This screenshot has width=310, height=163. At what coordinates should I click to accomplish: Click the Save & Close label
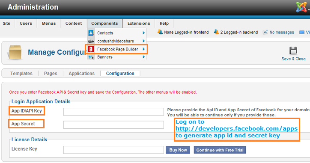point(293,59)
